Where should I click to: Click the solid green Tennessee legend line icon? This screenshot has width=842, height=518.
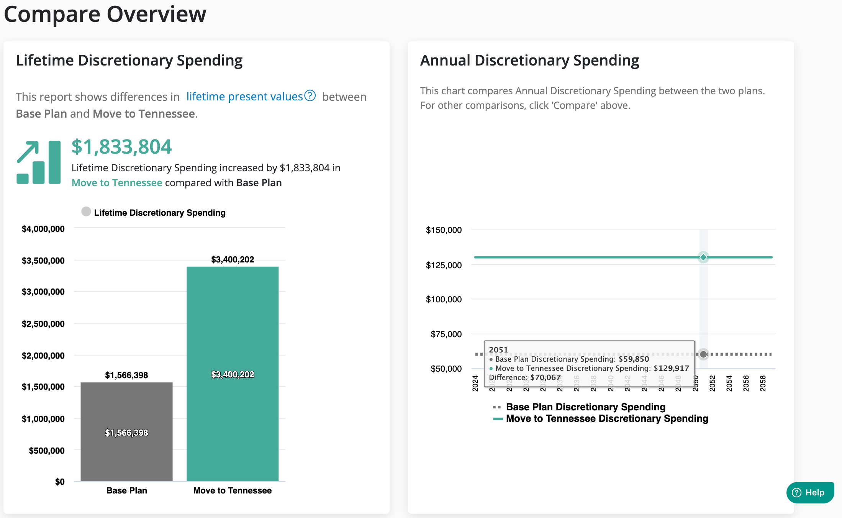[x=498, y=419]
